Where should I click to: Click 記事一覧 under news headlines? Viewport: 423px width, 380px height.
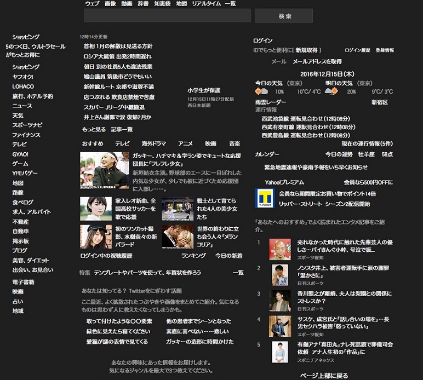122,129
